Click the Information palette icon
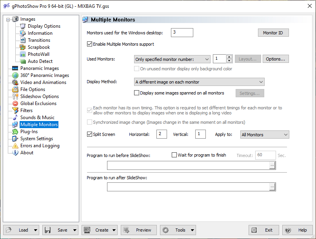This screenshot has width=316, height=239. coord(23,33)
